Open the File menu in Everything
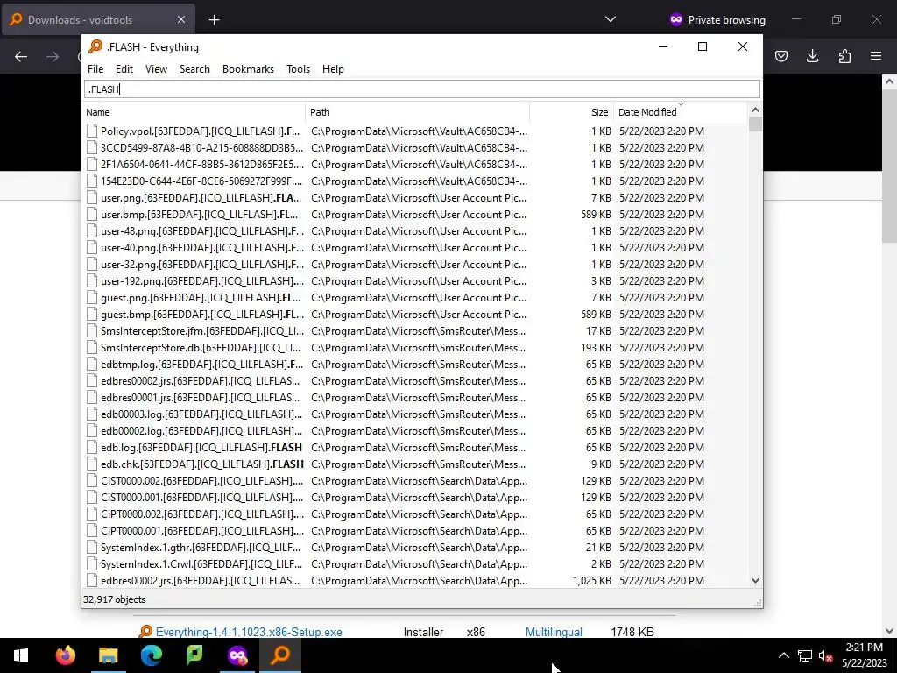897x673 pixels. 95,69
